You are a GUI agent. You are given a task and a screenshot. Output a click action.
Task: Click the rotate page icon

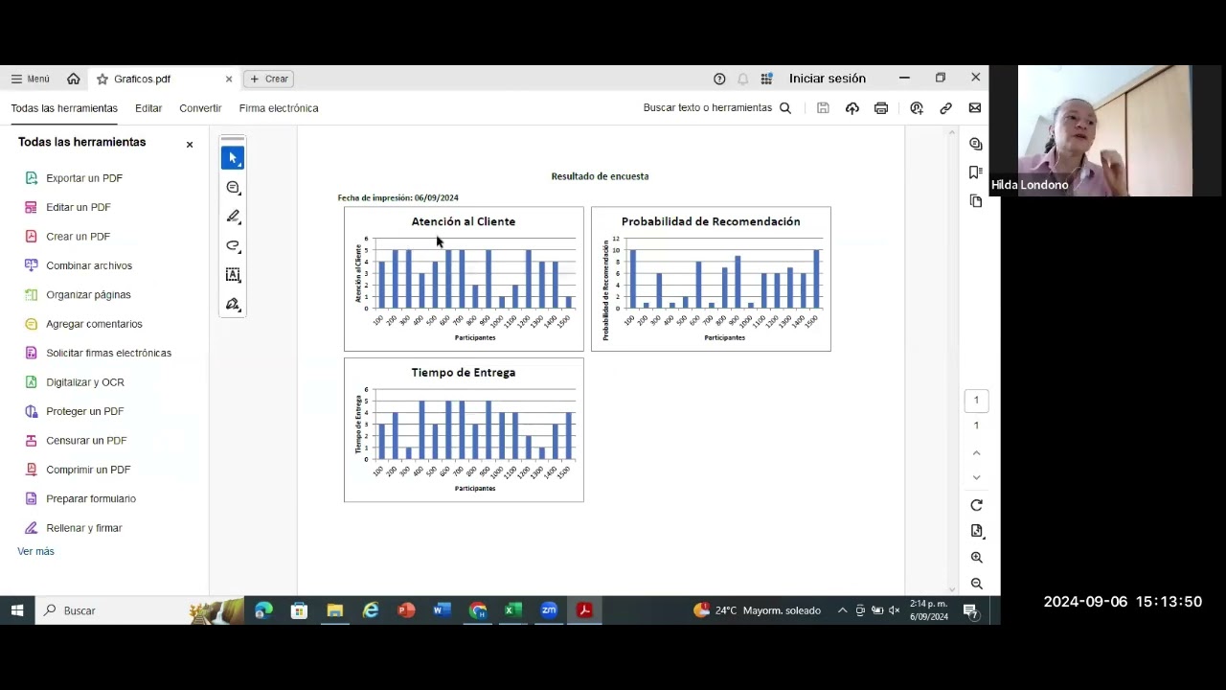[976, 505]
